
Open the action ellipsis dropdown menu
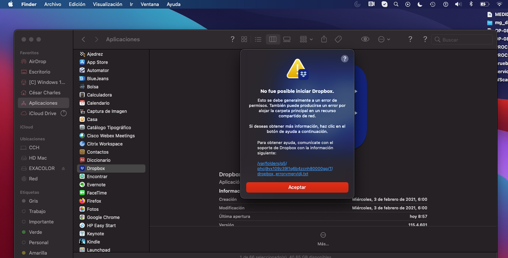[x=384, y=39]
